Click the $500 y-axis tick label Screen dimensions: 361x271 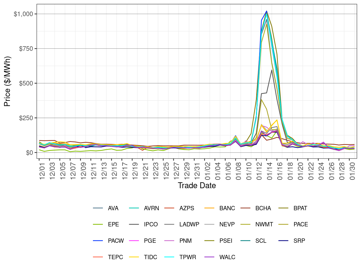pos(26,83)
